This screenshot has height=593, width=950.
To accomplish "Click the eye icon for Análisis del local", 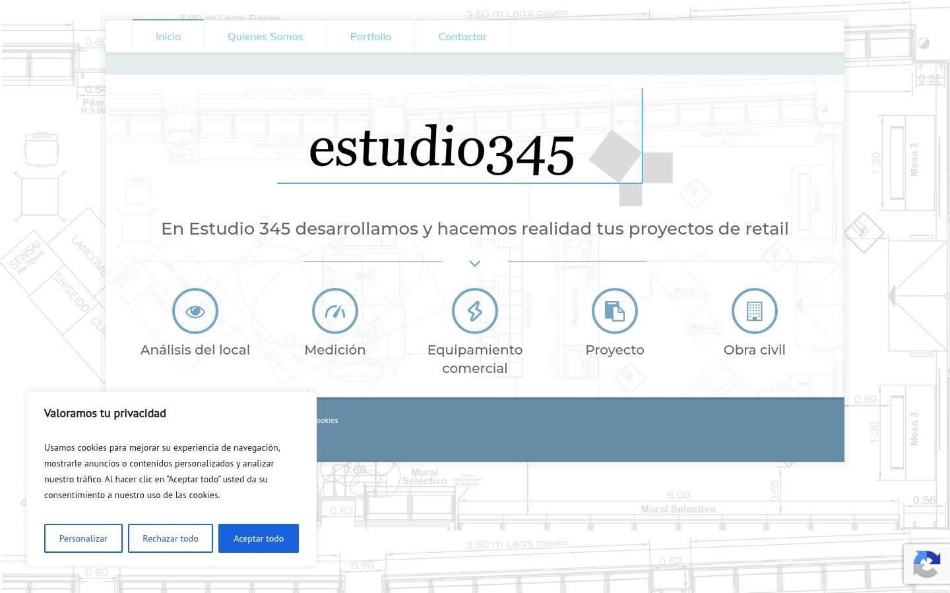I will pyautogui.click(x=195, y=311).
